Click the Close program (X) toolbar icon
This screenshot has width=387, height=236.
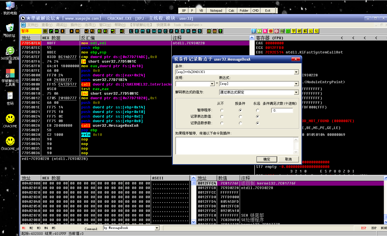pos(62,31)
